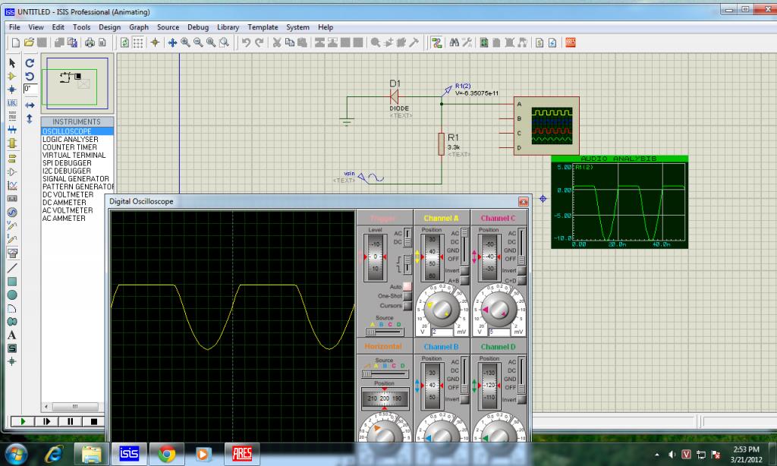Click the Zoom In magnifier icon
This screenshot has width=777, height=466.
coord(185,43)
